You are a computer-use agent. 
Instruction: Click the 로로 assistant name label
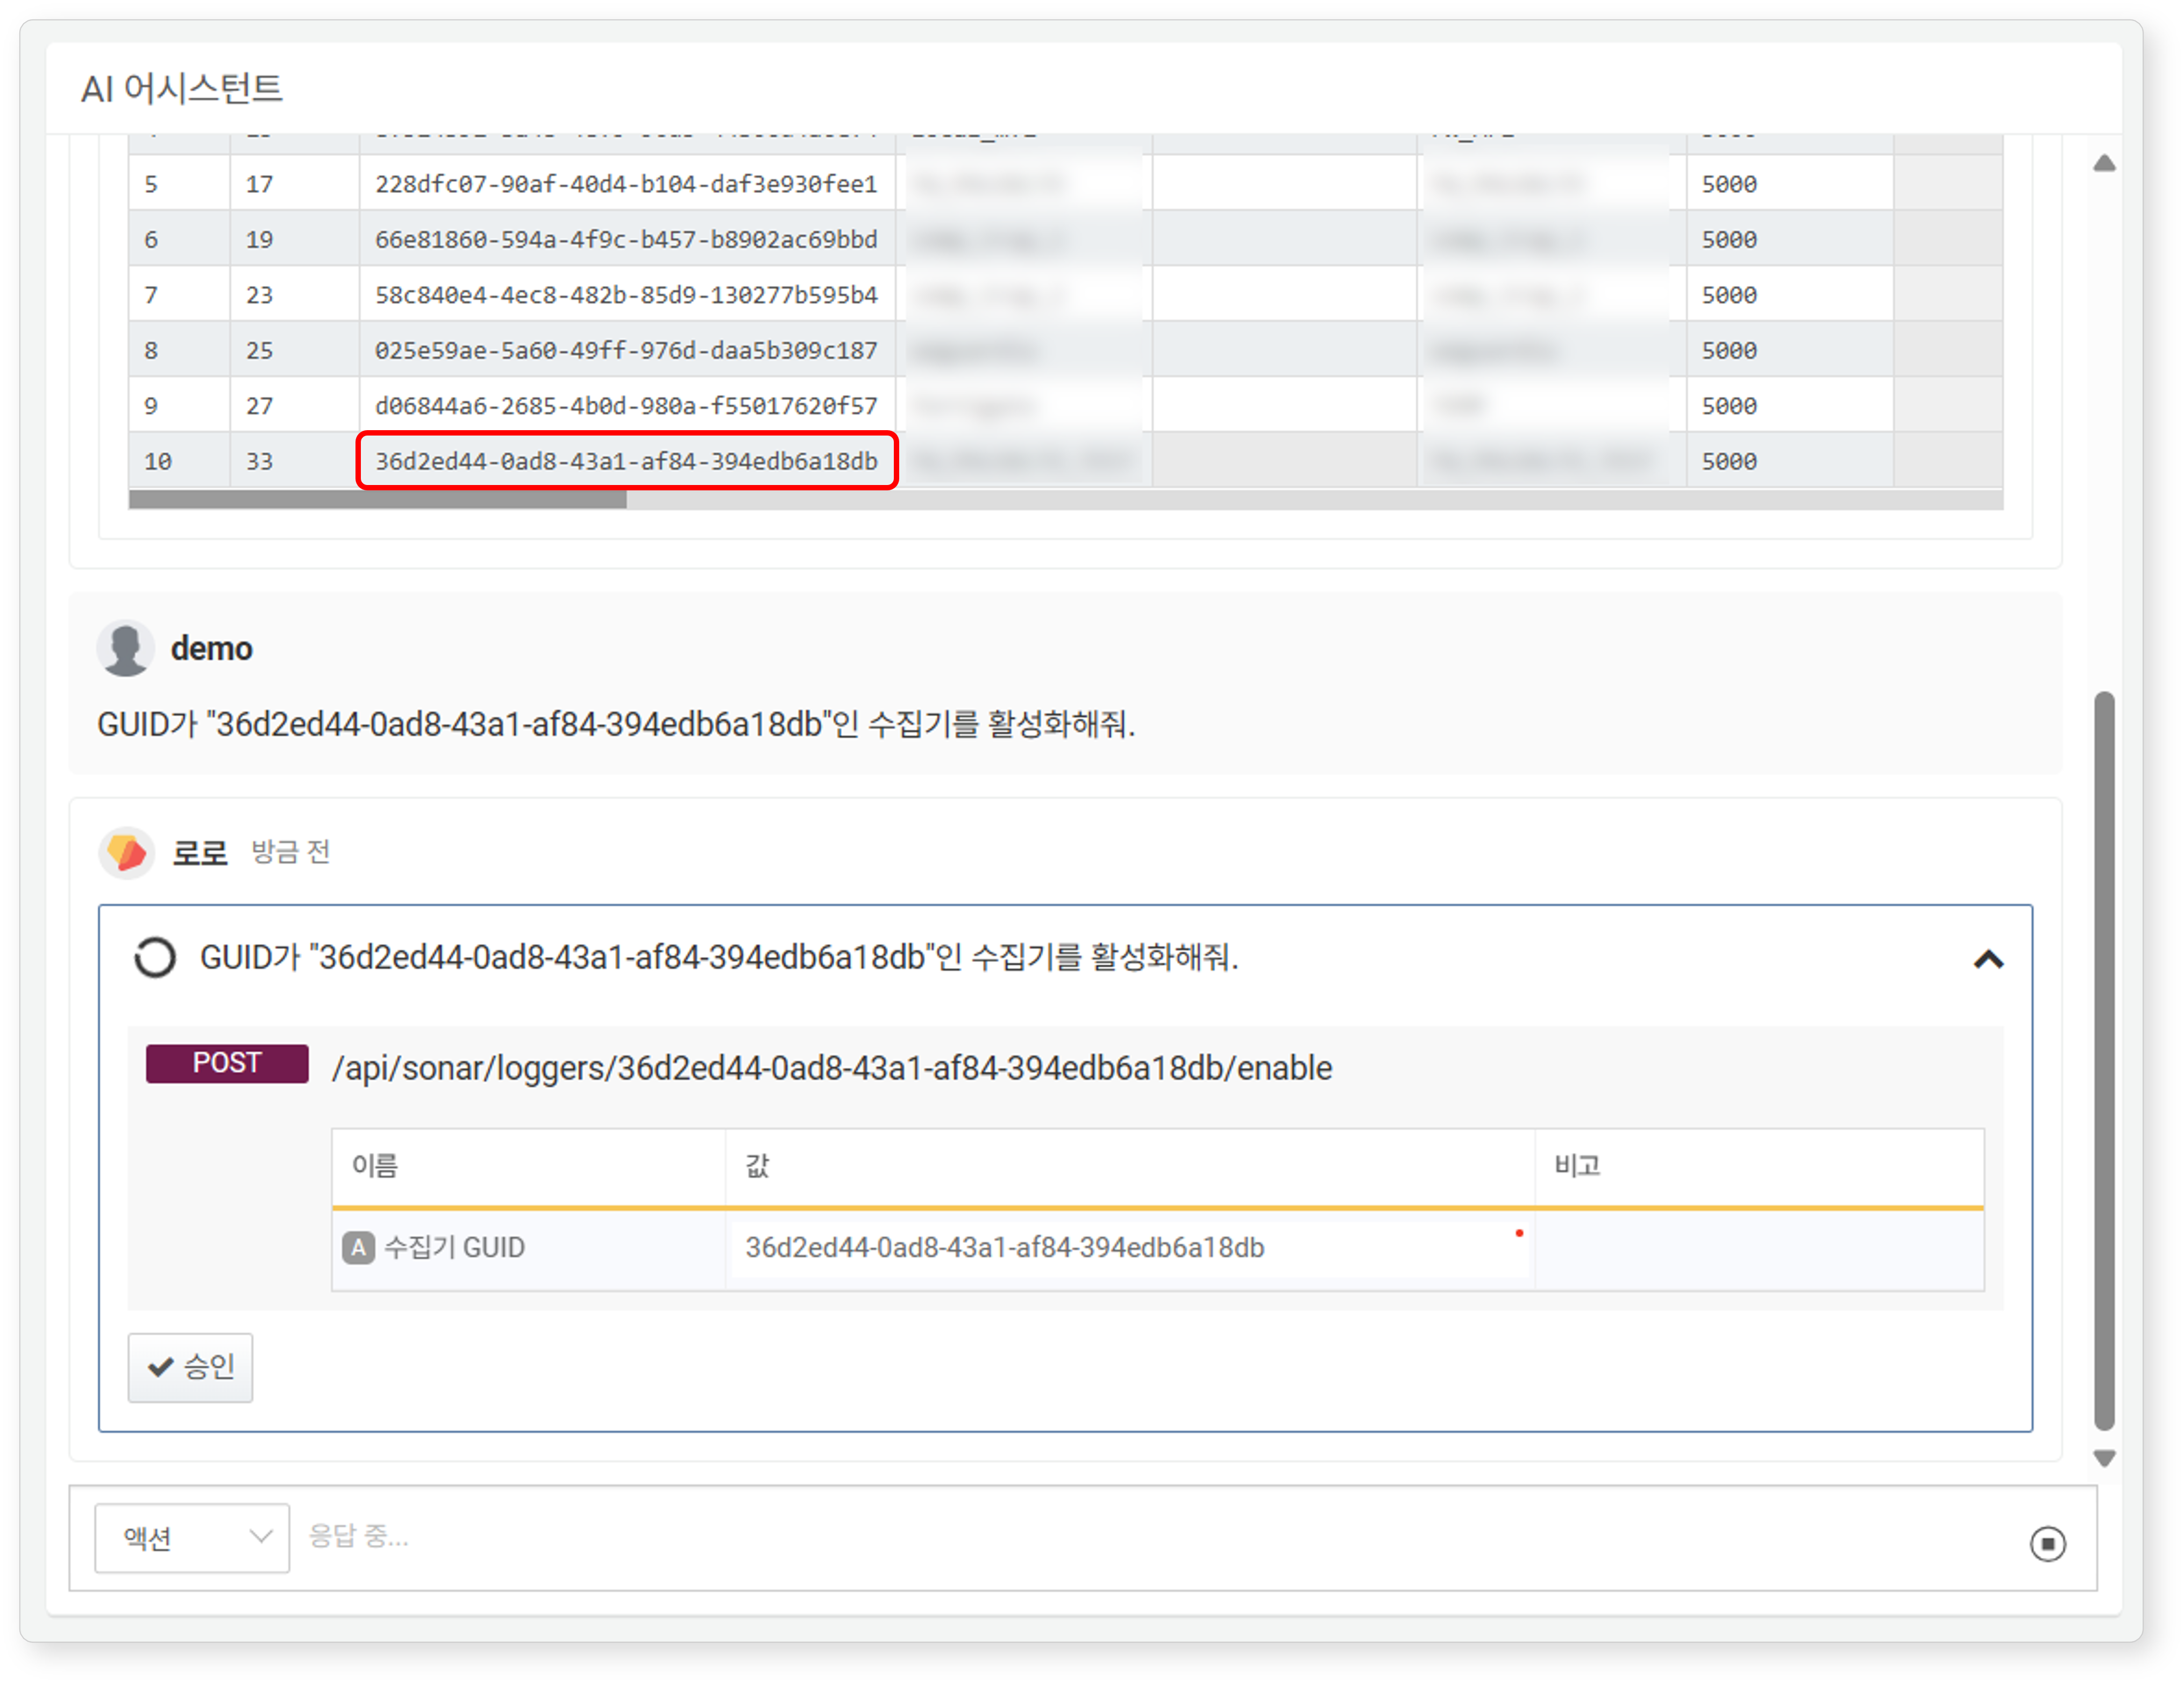tap(200, 853)
